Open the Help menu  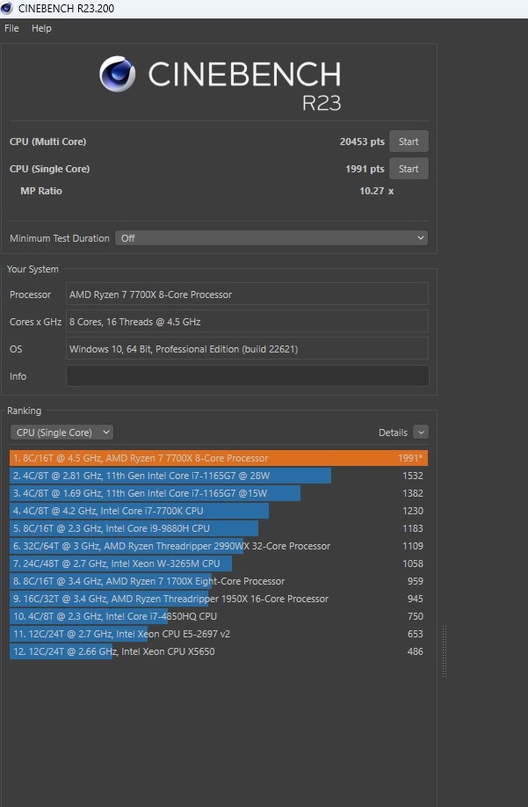(x=41, y=28)
